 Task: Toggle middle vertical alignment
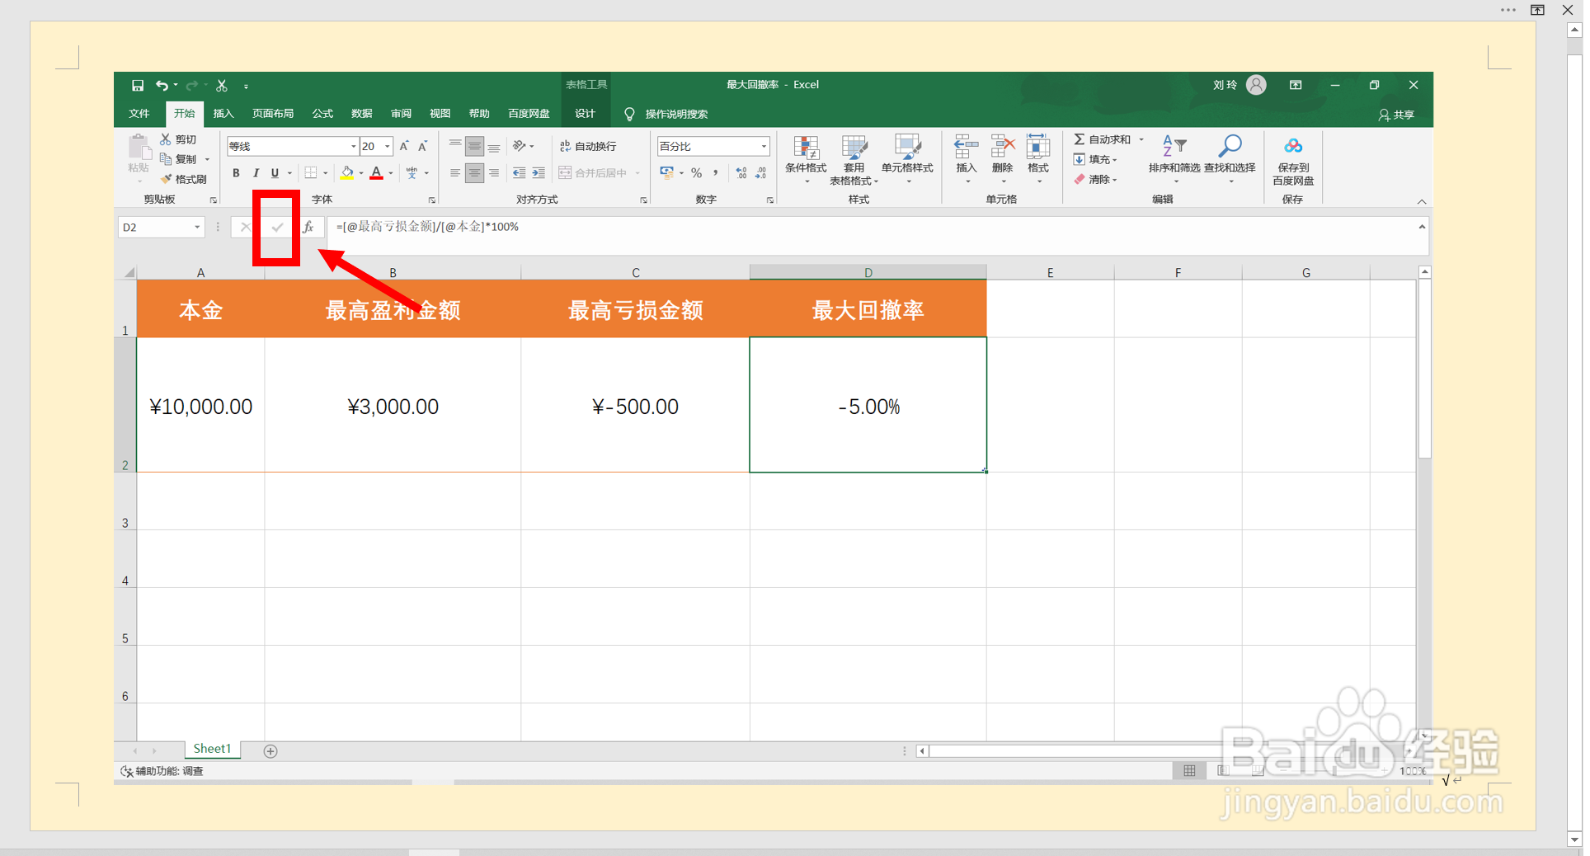click(474, 146)
